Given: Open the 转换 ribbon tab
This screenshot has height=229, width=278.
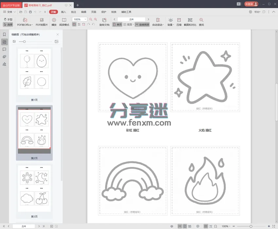Looking at the screenshot, I should 113,12.
